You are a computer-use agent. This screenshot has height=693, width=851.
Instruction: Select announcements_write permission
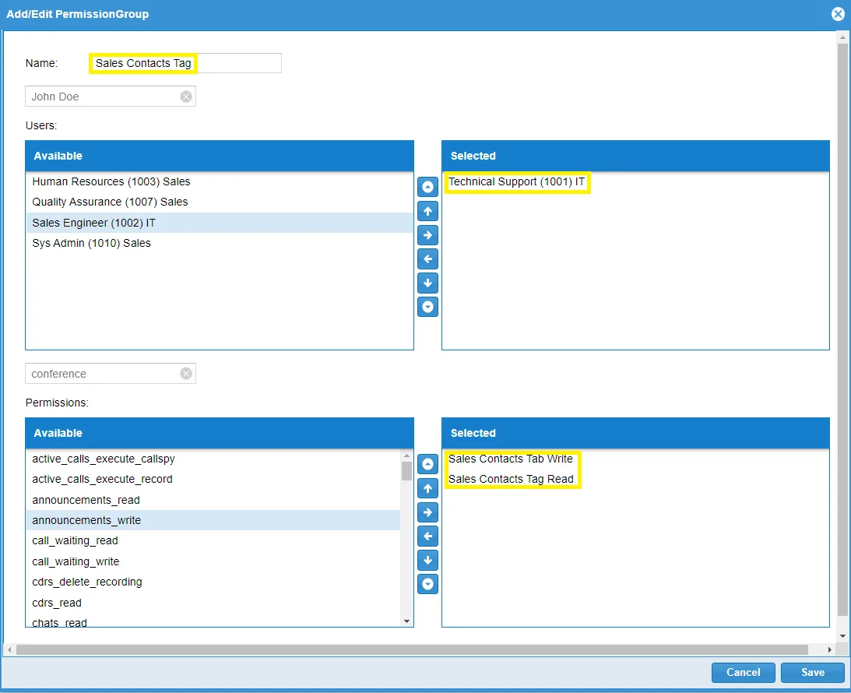(x=213, y=520)
